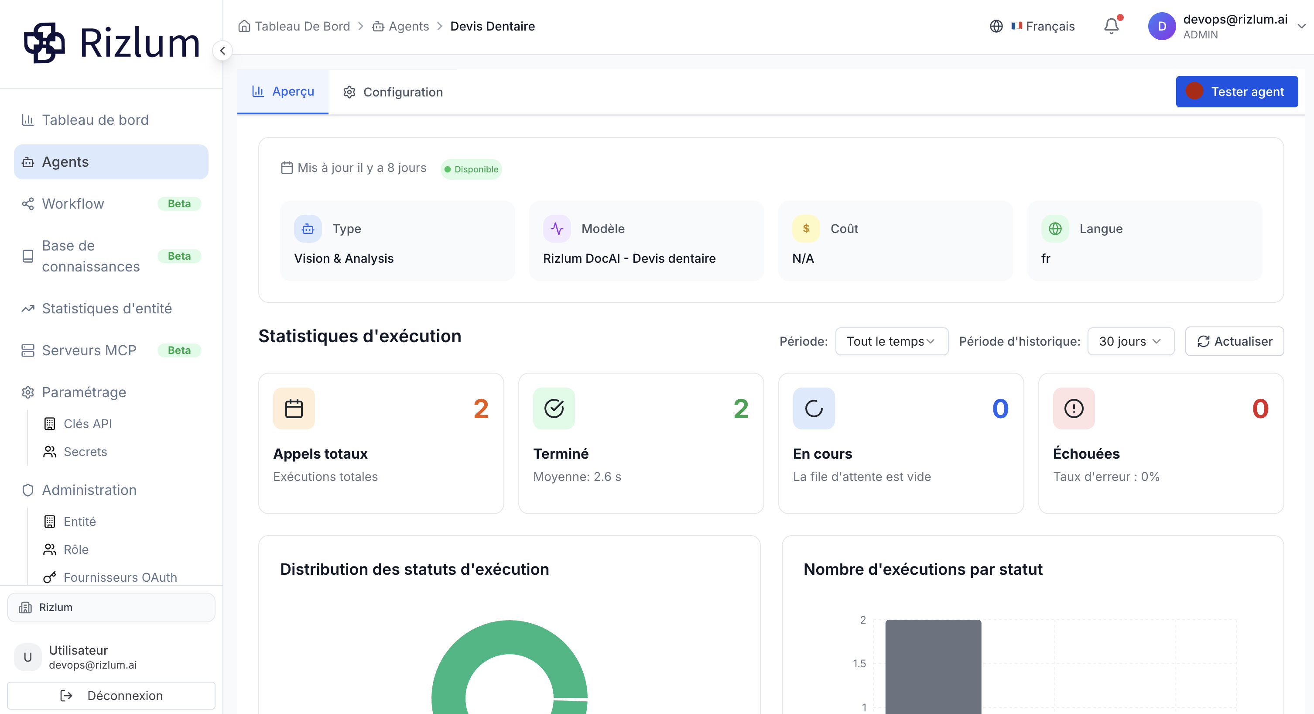Click the Déconnexion logout button

[x=111, y=696]
